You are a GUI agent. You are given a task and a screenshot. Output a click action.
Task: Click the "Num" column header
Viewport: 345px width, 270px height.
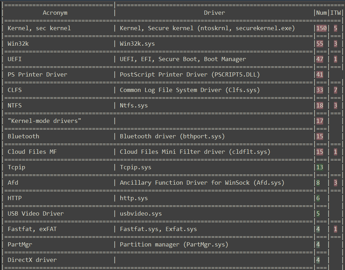click(322, 13)
